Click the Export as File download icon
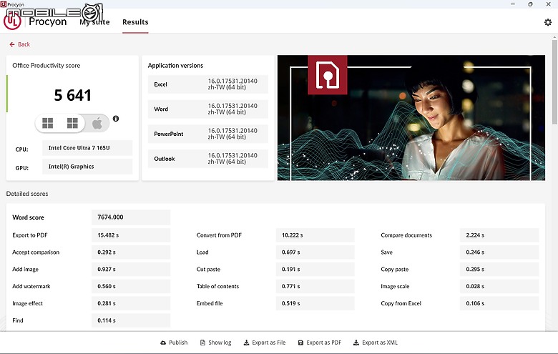 (246, 343)
